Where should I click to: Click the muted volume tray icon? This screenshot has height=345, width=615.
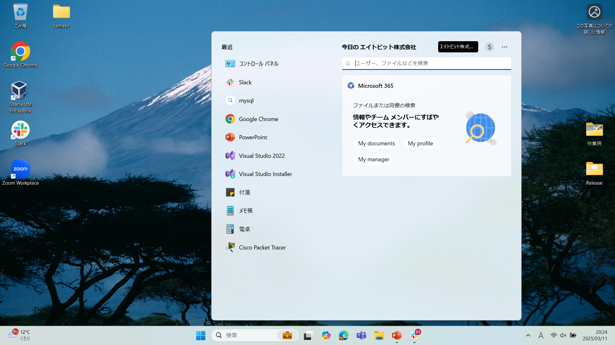click(563, 335)
